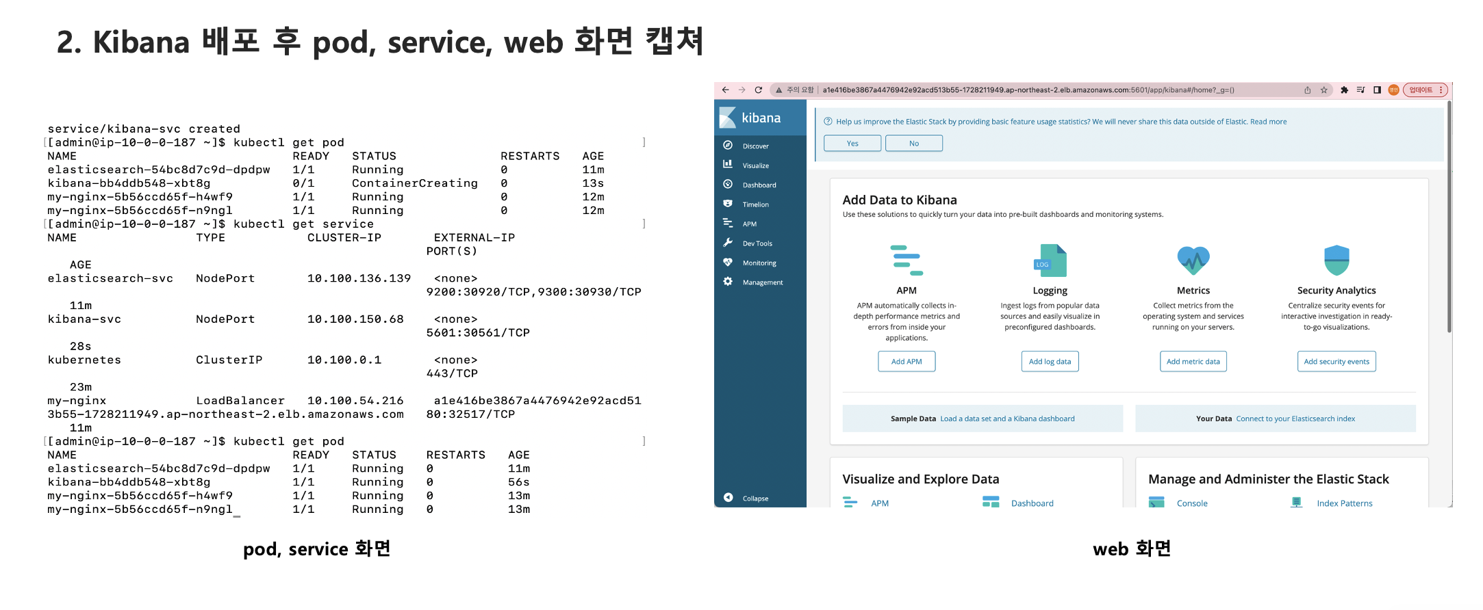Click the browser forward arrow
The width and height of the screenshot is (1483, 610).
coord(741,90)
